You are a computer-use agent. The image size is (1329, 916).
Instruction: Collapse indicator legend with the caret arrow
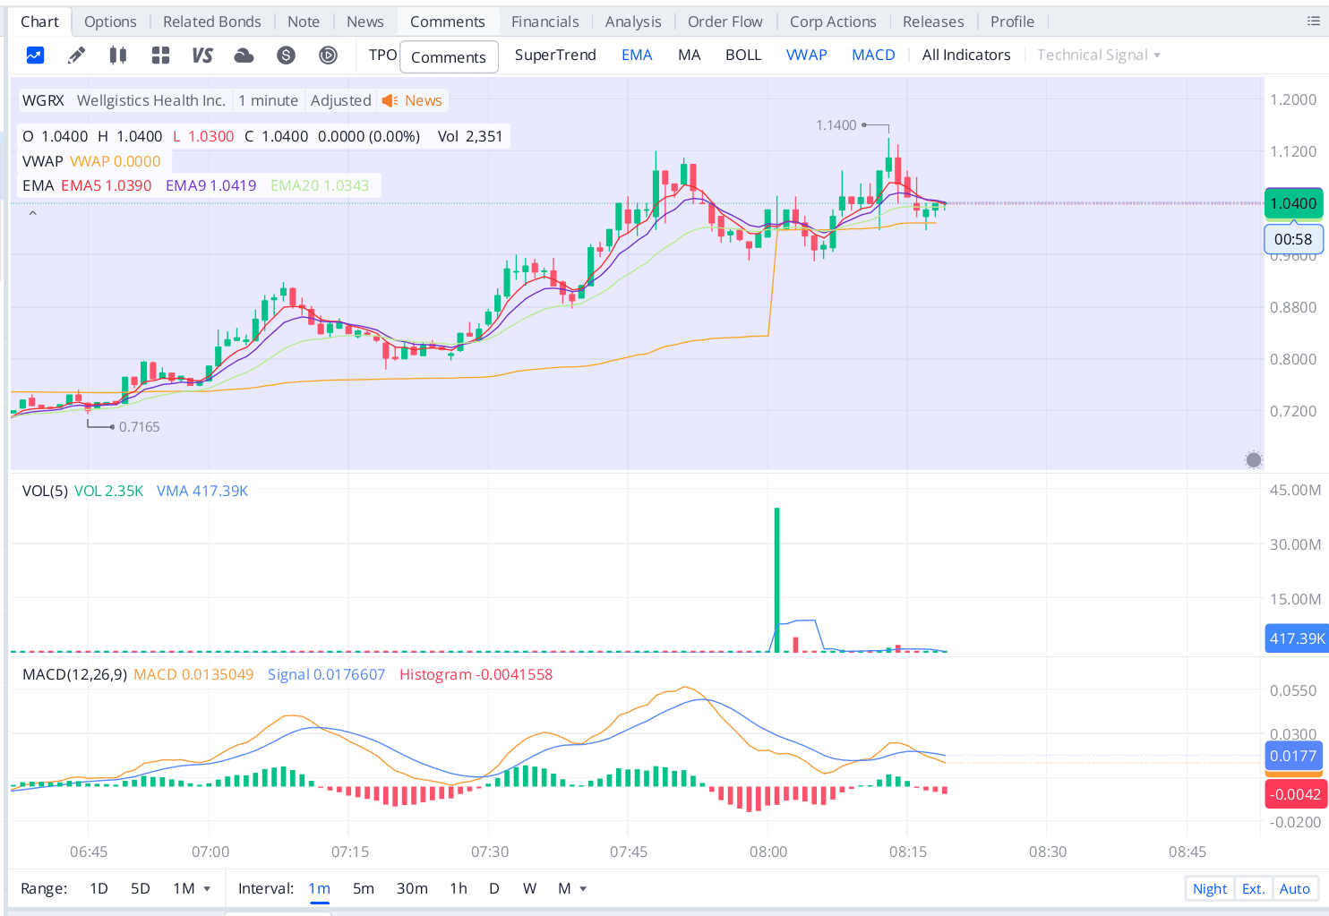click(x=33, y=213)
